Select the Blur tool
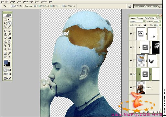 coord(5,41)
